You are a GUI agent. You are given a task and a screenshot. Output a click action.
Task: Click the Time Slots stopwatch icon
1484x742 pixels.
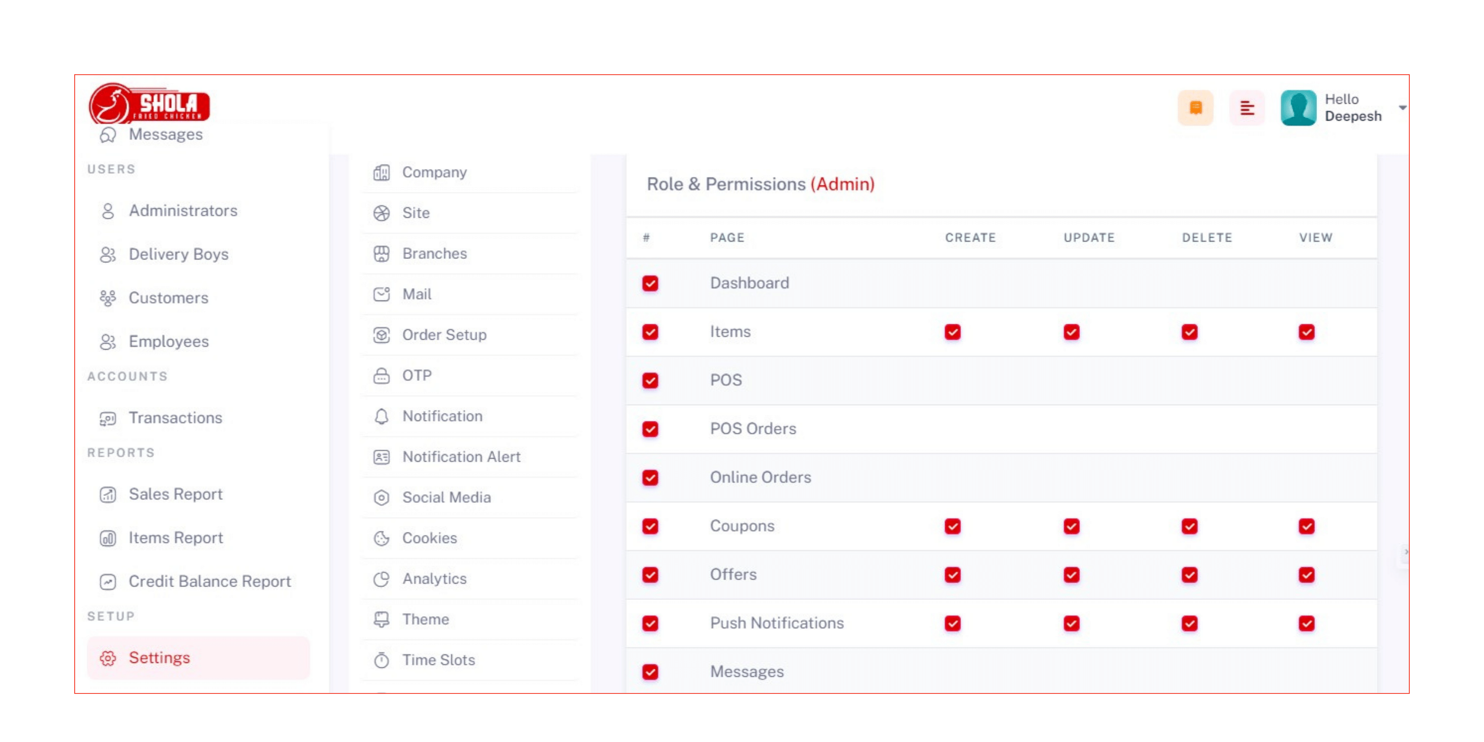[x=381, y=660]
